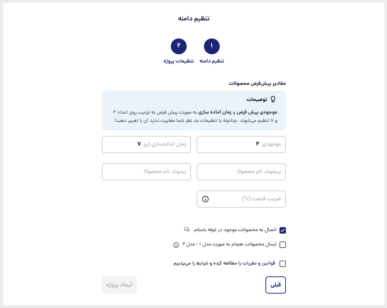The height and width of the screenshot is (308, 387).
Task: Select the تنظیم دامنه step label
Action: 212,61
